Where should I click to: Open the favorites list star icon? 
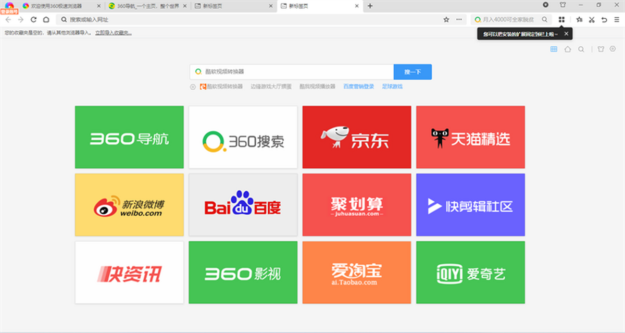[x=579, y=19]
